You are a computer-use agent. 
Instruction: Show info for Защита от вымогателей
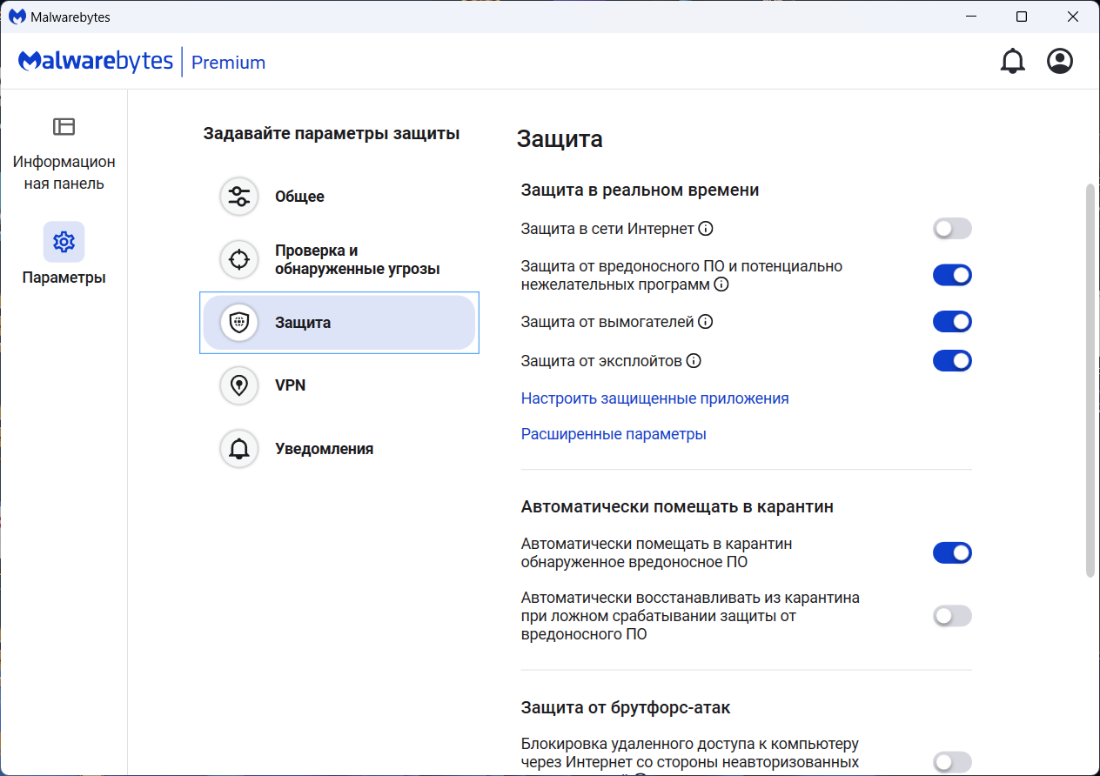pyautogui.click(x=706, y=322)
